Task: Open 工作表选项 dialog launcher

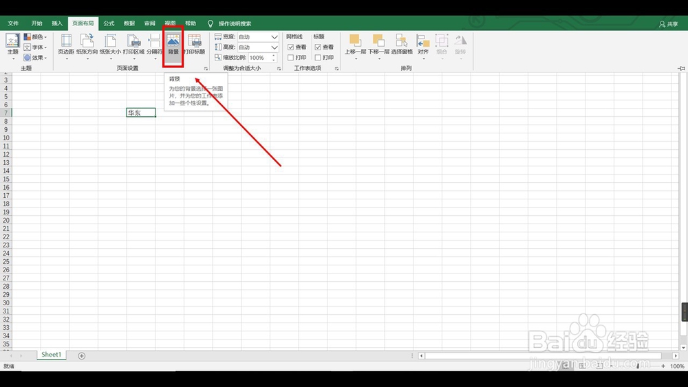Action: point(337,69)
